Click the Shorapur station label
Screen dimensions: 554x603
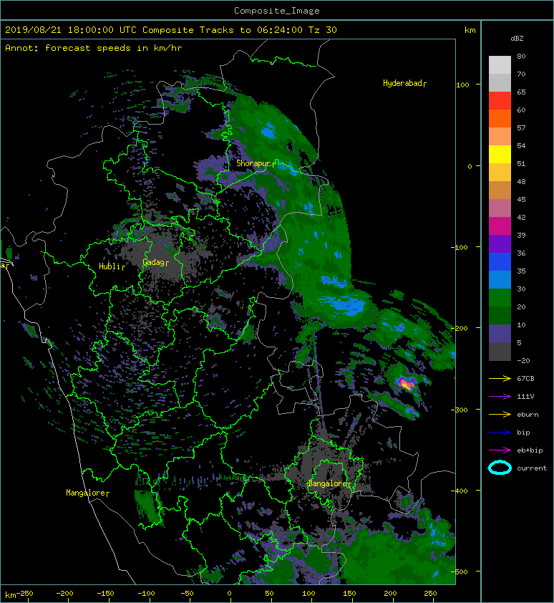pyautogui.click(x=256, y=163)
